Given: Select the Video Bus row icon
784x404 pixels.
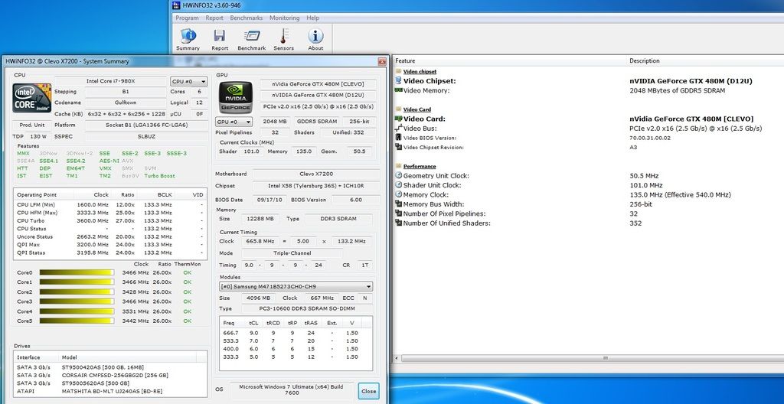Looking at the screenshot, I should tap(398, 128).
